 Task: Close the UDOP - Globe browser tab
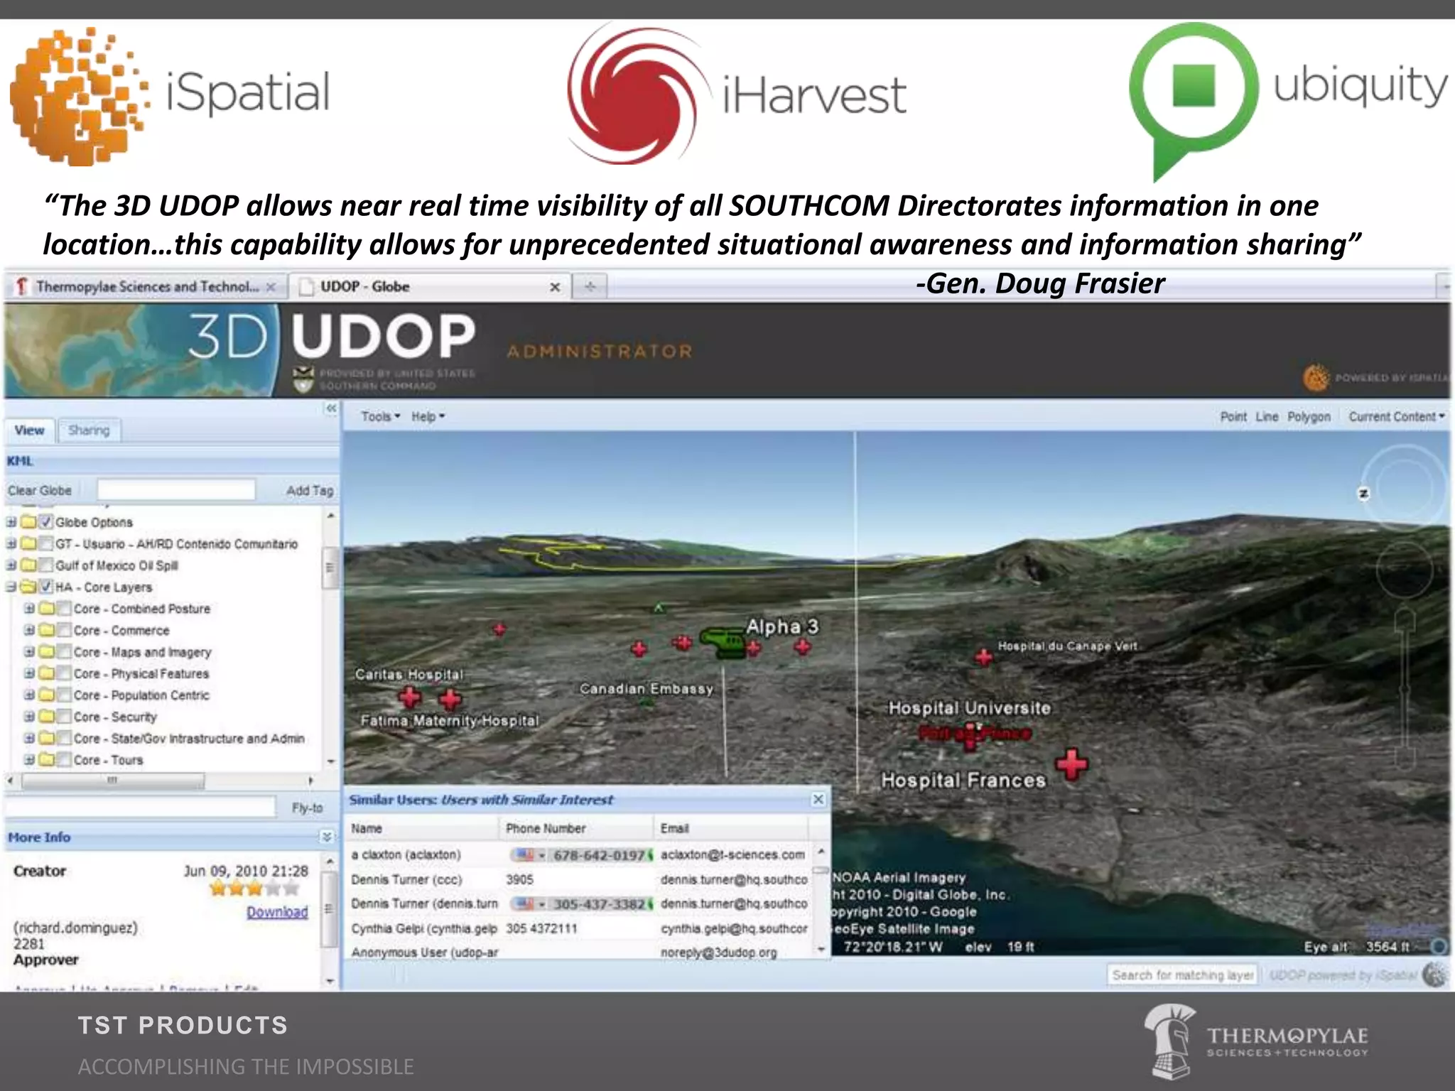point(555,287)
